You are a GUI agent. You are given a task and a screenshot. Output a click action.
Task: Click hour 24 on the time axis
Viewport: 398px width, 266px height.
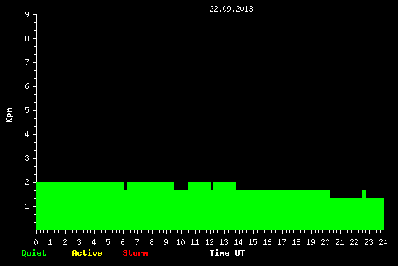(x=383, y=242)
